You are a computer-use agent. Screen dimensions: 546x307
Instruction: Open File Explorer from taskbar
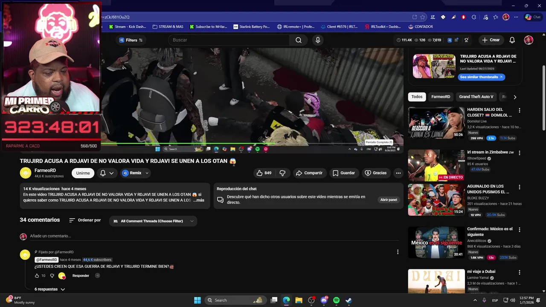point(299,300)
